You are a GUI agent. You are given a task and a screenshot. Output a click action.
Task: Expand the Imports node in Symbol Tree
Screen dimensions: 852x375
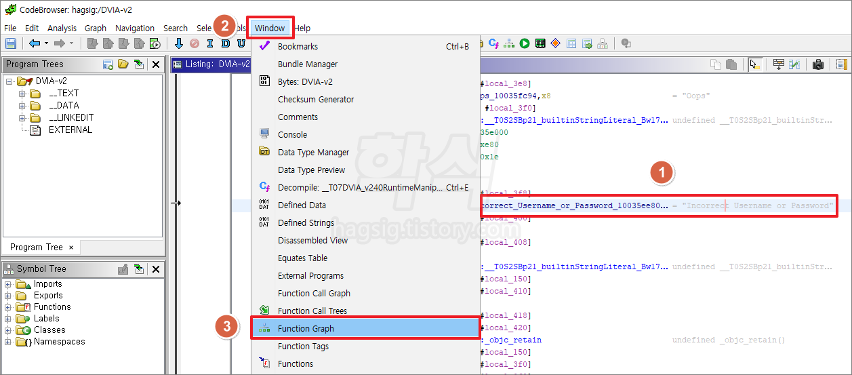[x=8, y=284]
